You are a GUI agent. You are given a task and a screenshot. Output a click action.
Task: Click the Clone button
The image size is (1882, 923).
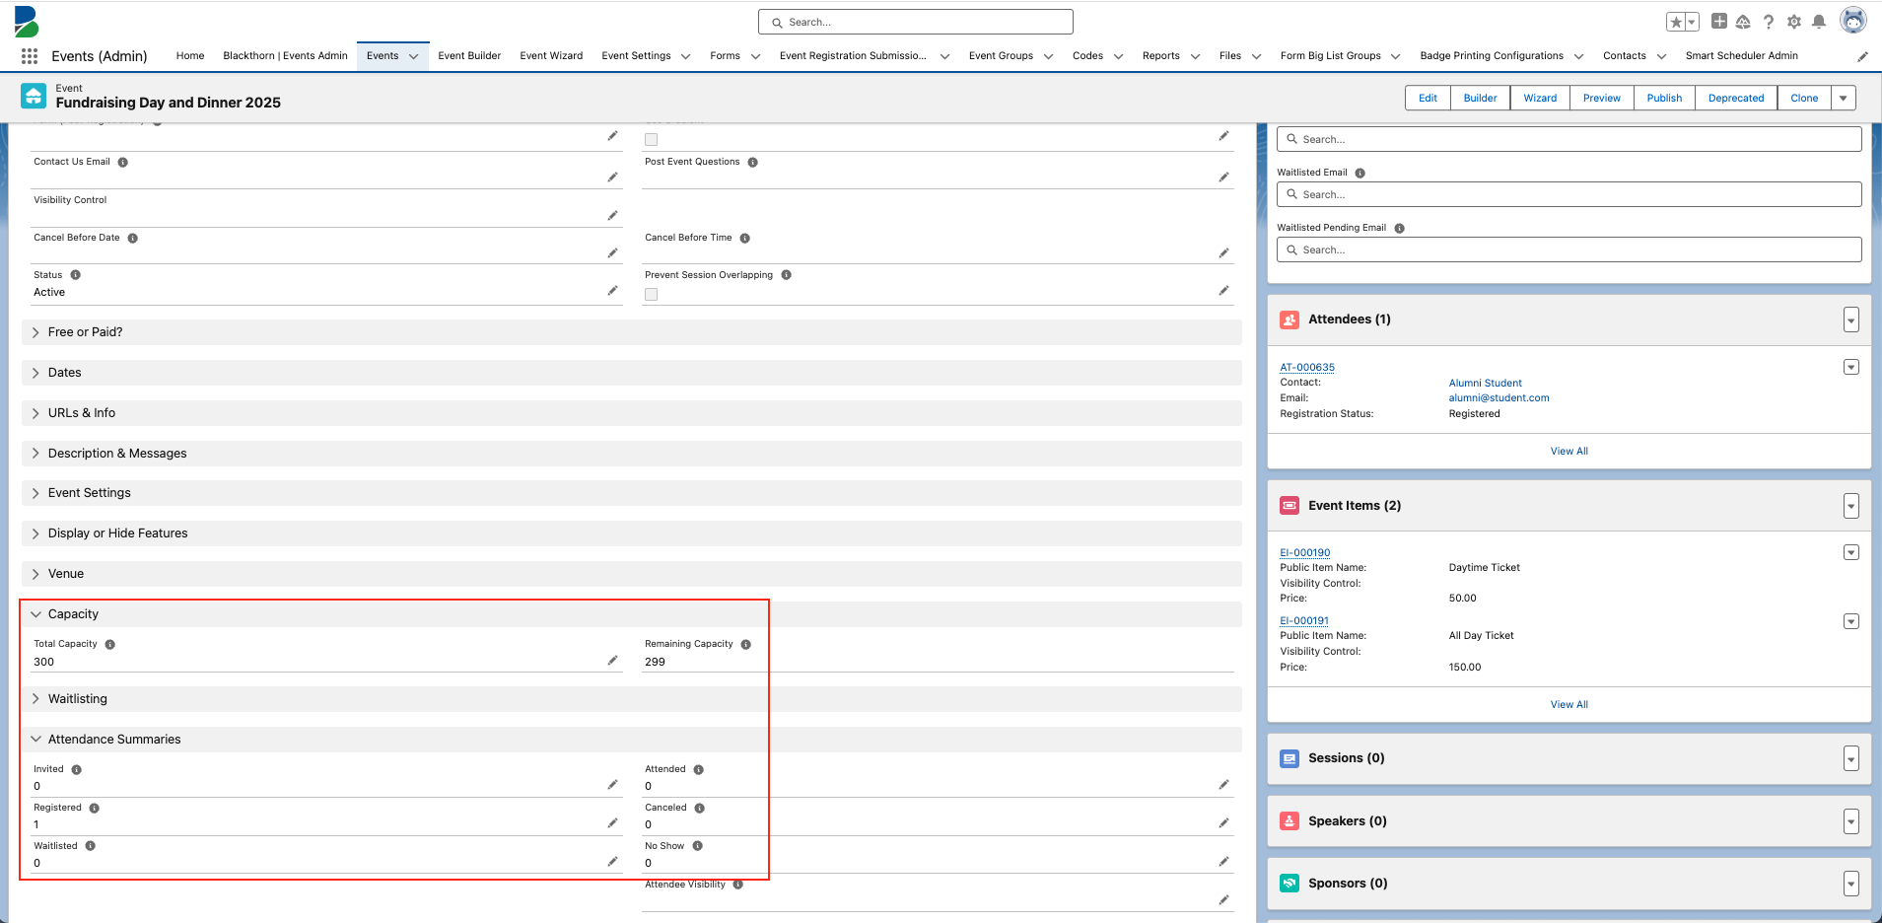pyautogui.click(x=1804, y=98)
